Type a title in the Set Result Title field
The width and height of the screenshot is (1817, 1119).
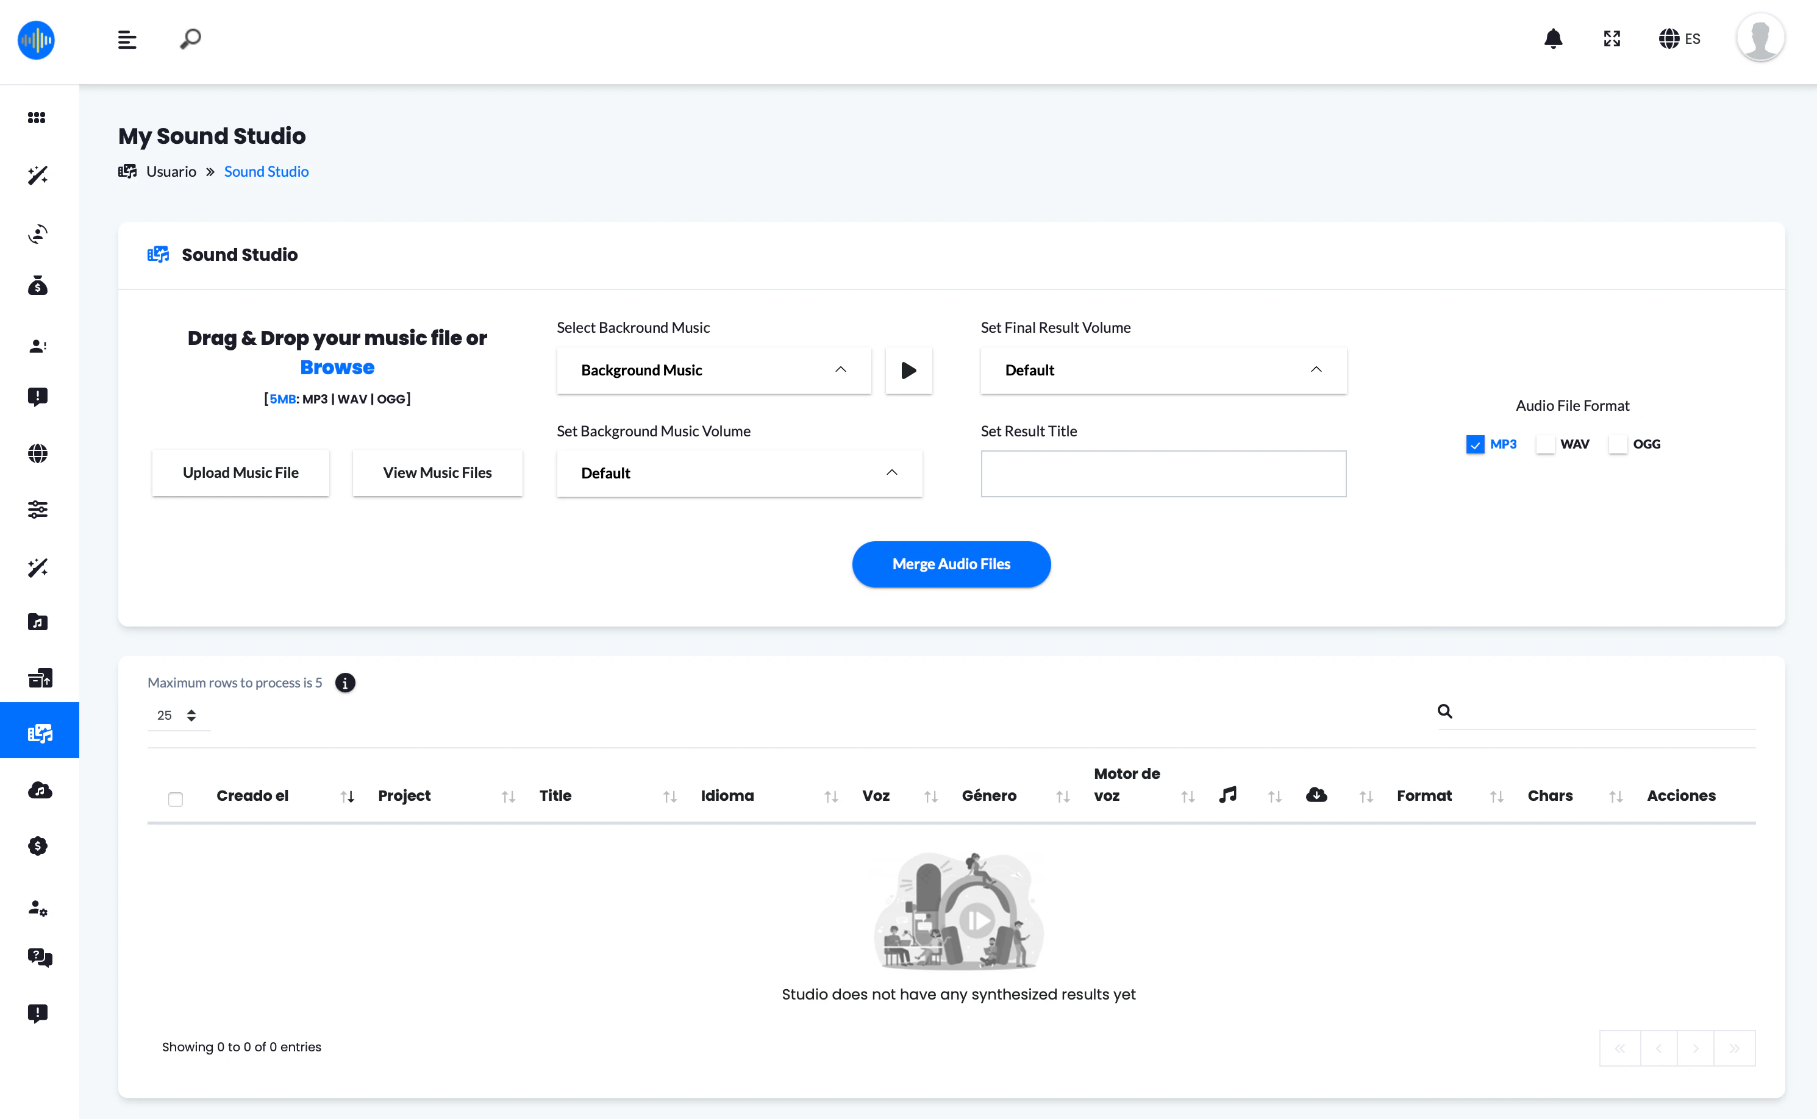[x=1163, y=474]
